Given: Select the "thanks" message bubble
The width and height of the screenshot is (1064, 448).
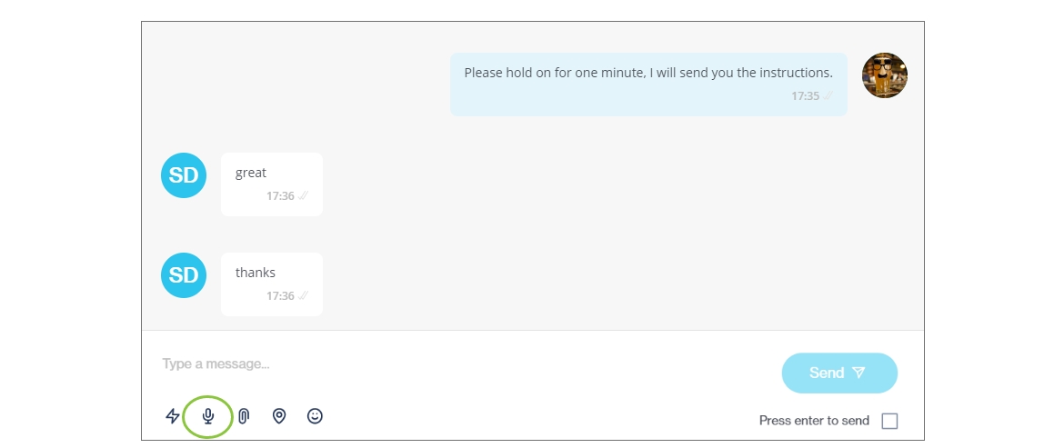Looking at the screenshot, I should pos(272,284).
